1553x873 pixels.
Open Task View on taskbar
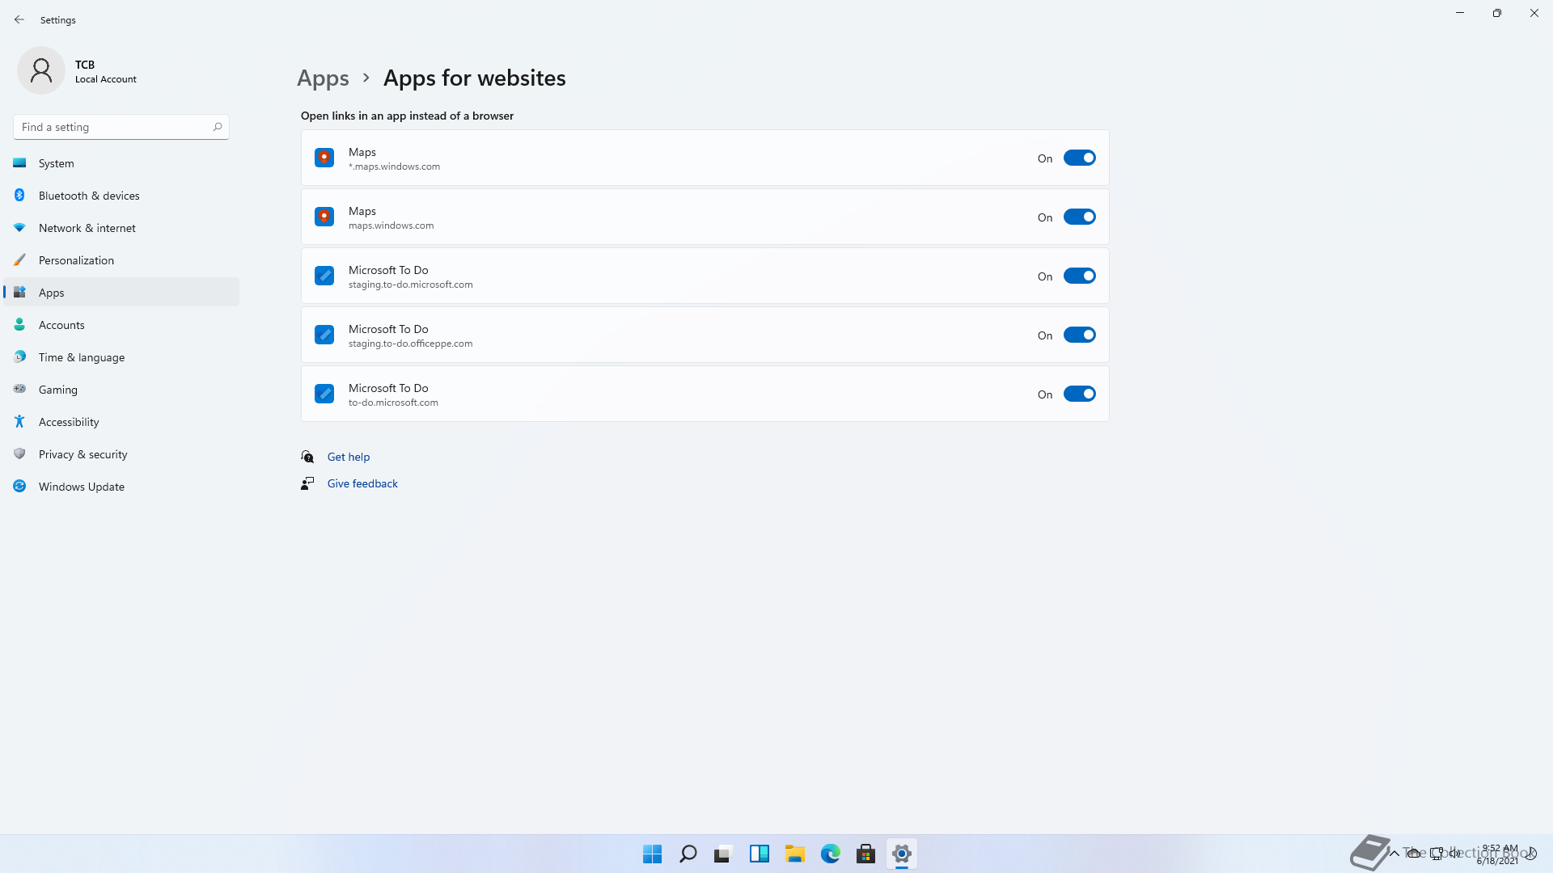(x=724, y=854)
